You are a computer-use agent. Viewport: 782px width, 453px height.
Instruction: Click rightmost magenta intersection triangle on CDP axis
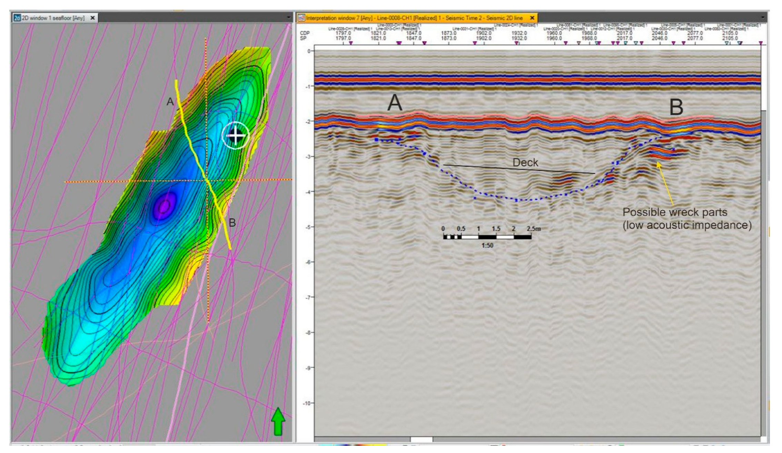(761, 43)
